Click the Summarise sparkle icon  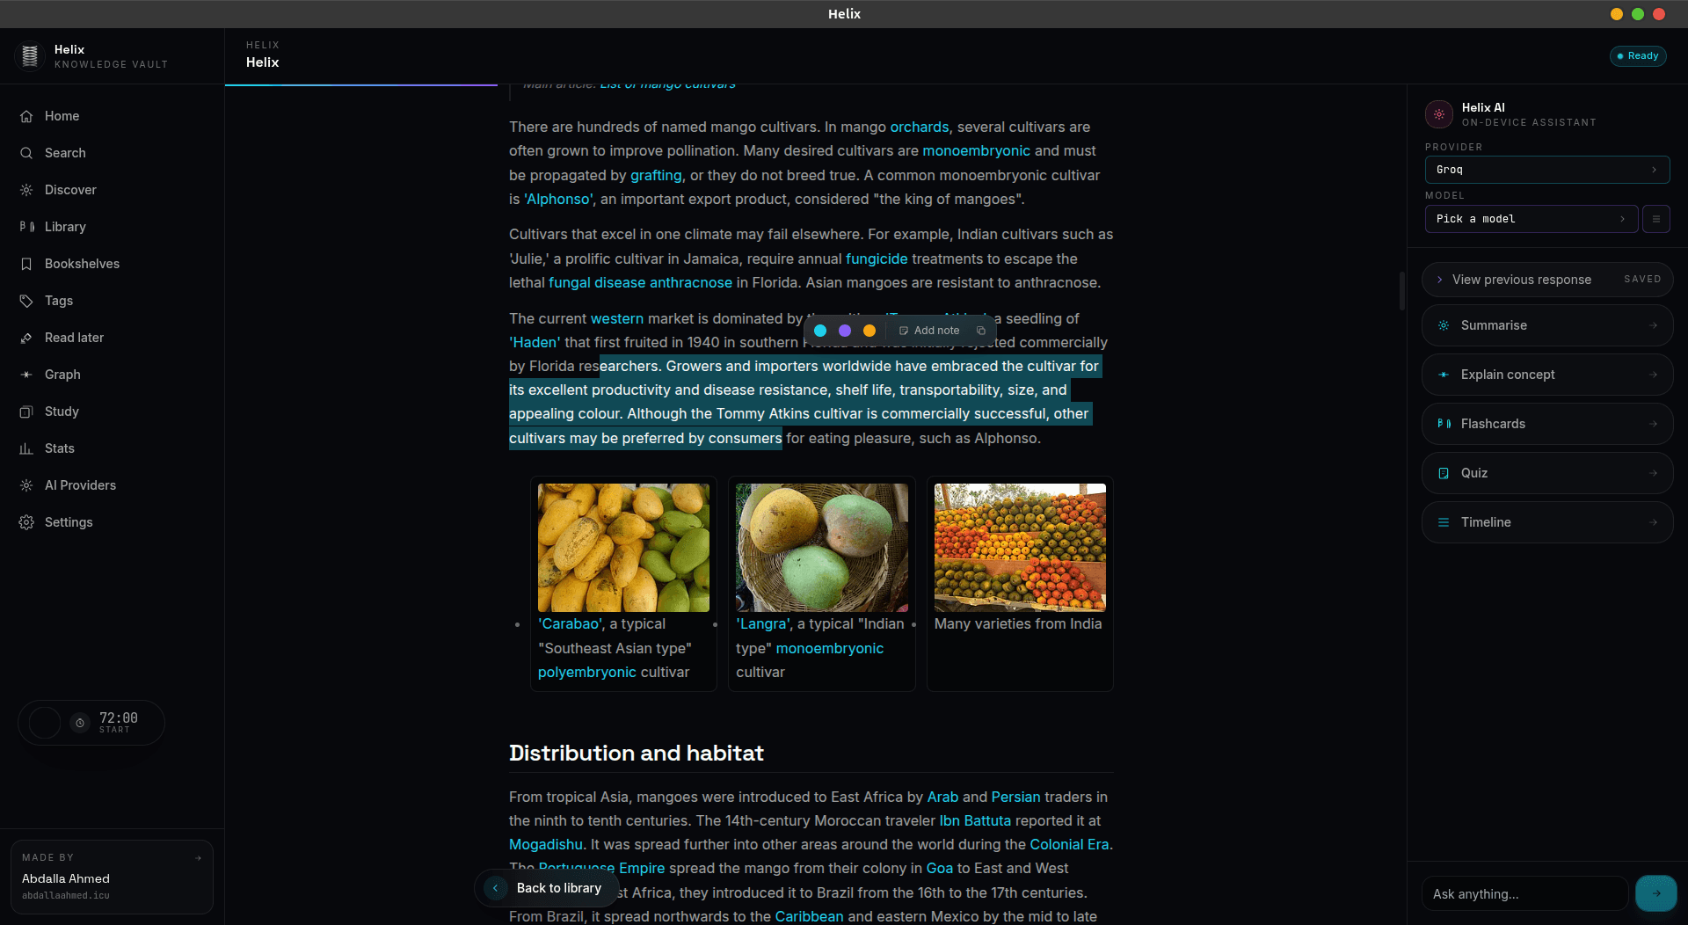coord(1444,325)
